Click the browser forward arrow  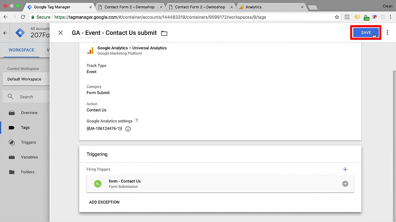point(14,17)
